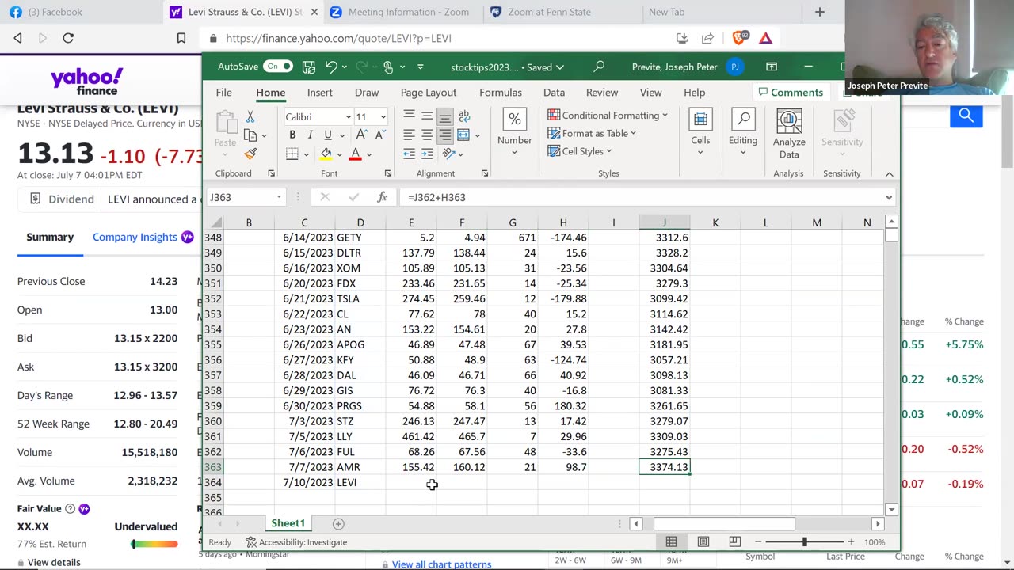Click the Copy icon in Clipboard group
The width and height of the screenshot is (1014, 570).
251,135
